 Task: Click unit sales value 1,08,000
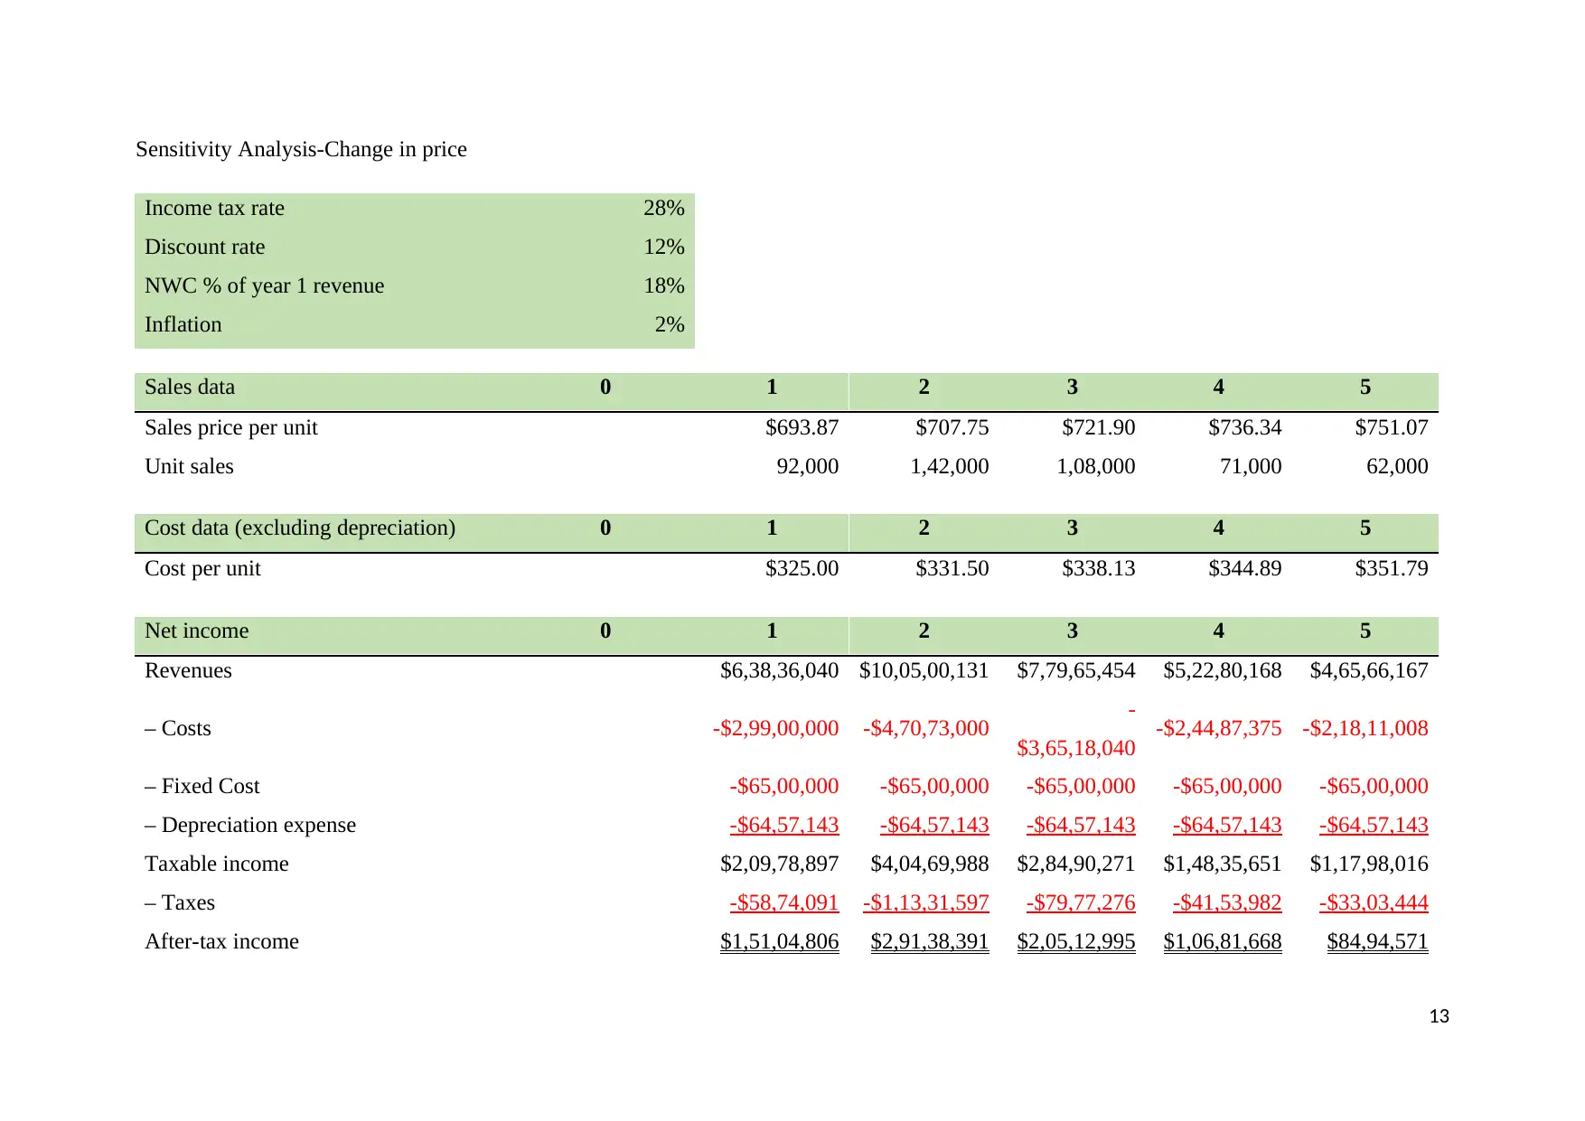coord(1095,466)
